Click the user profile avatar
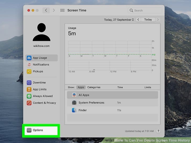The width and height of the screenshot is (191, 143). pyautogui.click(x=41, y=32)
